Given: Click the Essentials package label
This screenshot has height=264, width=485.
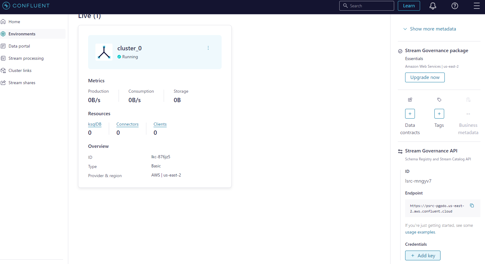Looking at the screenshot, I should point(414,59).
